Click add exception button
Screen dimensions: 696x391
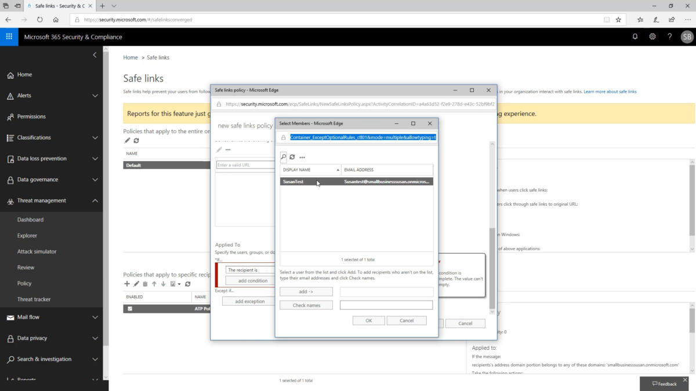click(250, 301)
